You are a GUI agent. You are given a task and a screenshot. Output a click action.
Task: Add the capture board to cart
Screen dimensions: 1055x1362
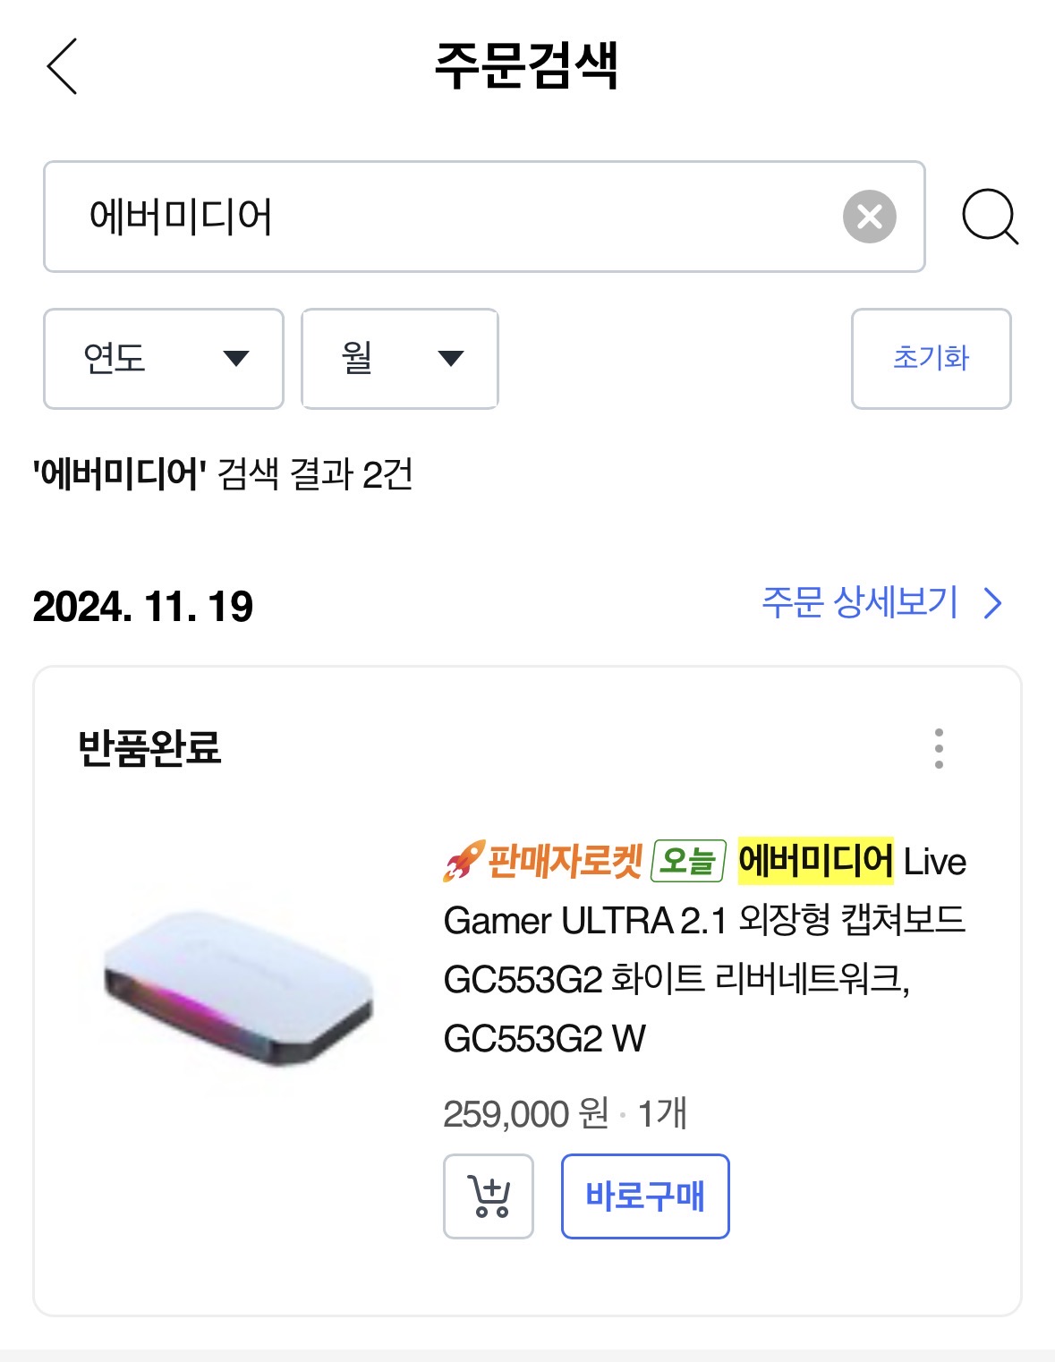tap(489, 1196)
